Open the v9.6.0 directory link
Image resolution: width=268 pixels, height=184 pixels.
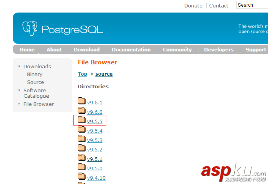click(x=95, y=112)
